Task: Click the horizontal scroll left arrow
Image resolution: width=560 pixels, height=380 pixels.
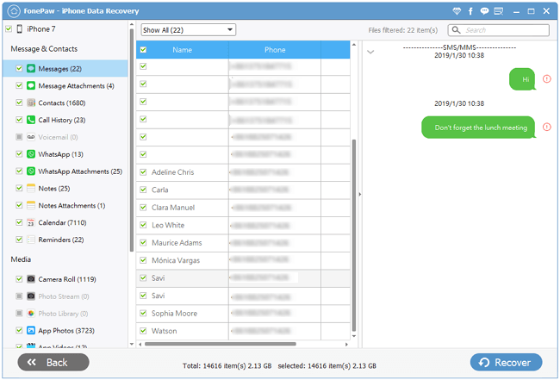Action: 140,345
